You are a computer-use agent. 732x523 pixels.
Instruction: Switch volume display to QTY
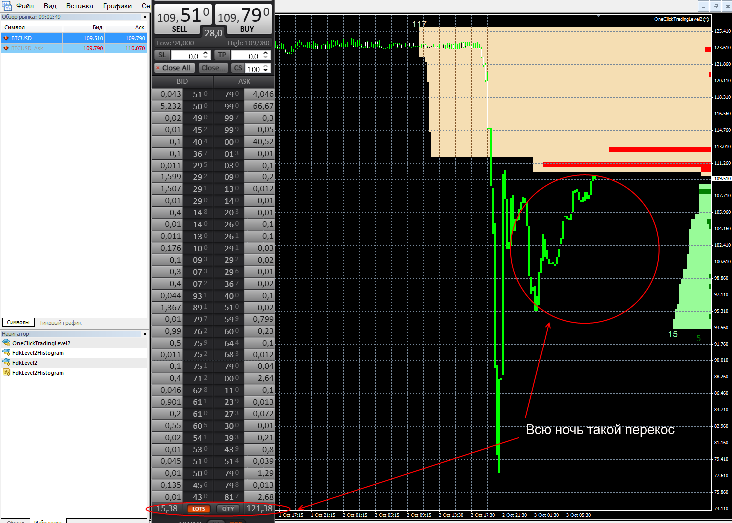pyautogui.click(x=228, y=509)
